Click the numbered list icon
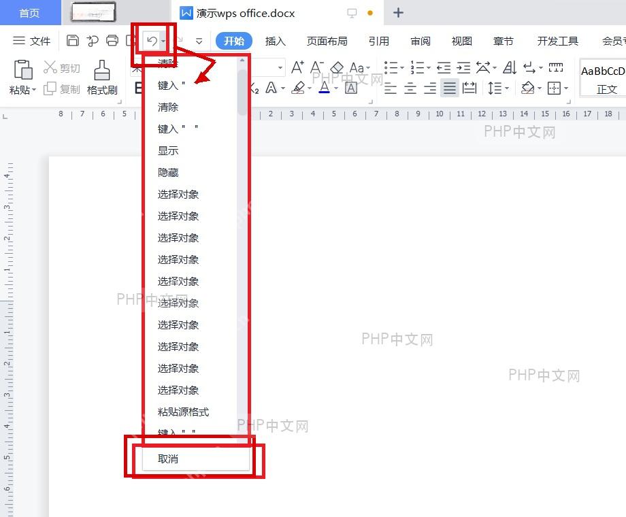Viewport: 626px width, 517px height. (417, 67)
